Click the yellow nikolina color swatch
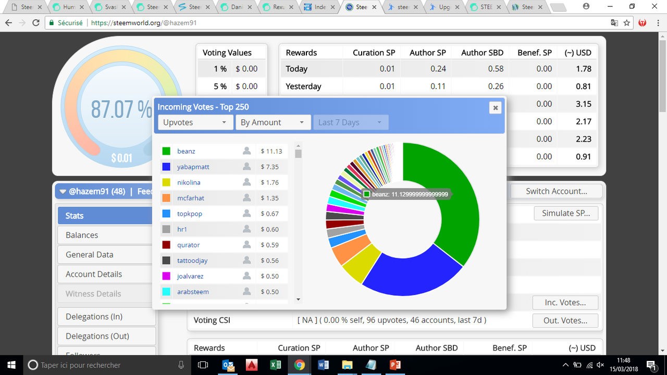667x375 pixels. [x=166, y=182]
